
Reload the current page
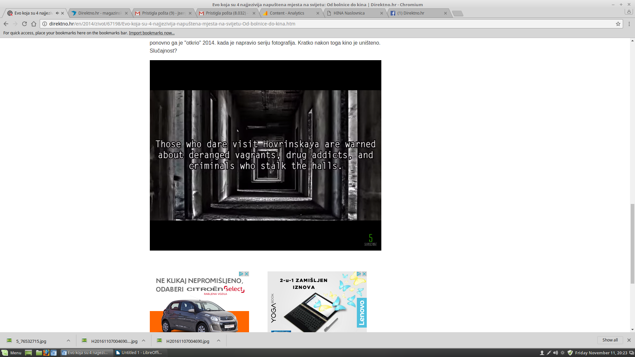pos(24,24)
